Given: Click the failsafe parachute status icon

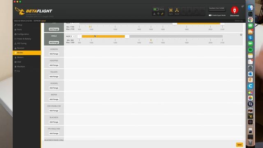Looking at the screenshot, I should click(158, 14).
